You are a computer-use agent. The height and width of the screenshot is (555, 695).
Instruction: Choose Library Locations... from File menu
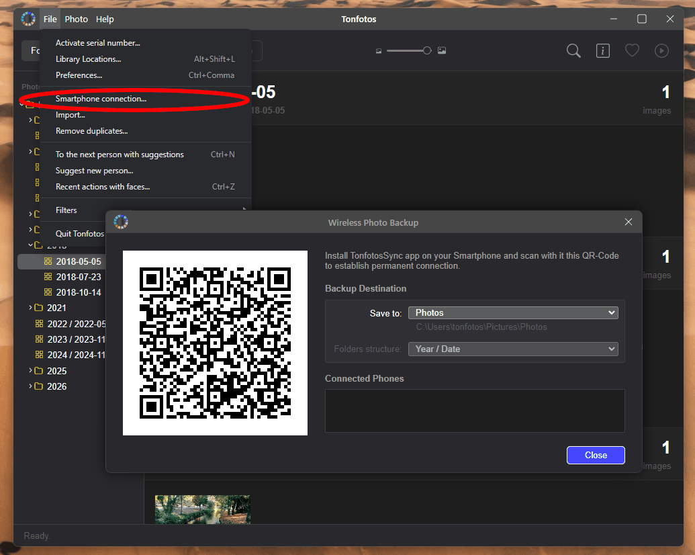point(146,59)
